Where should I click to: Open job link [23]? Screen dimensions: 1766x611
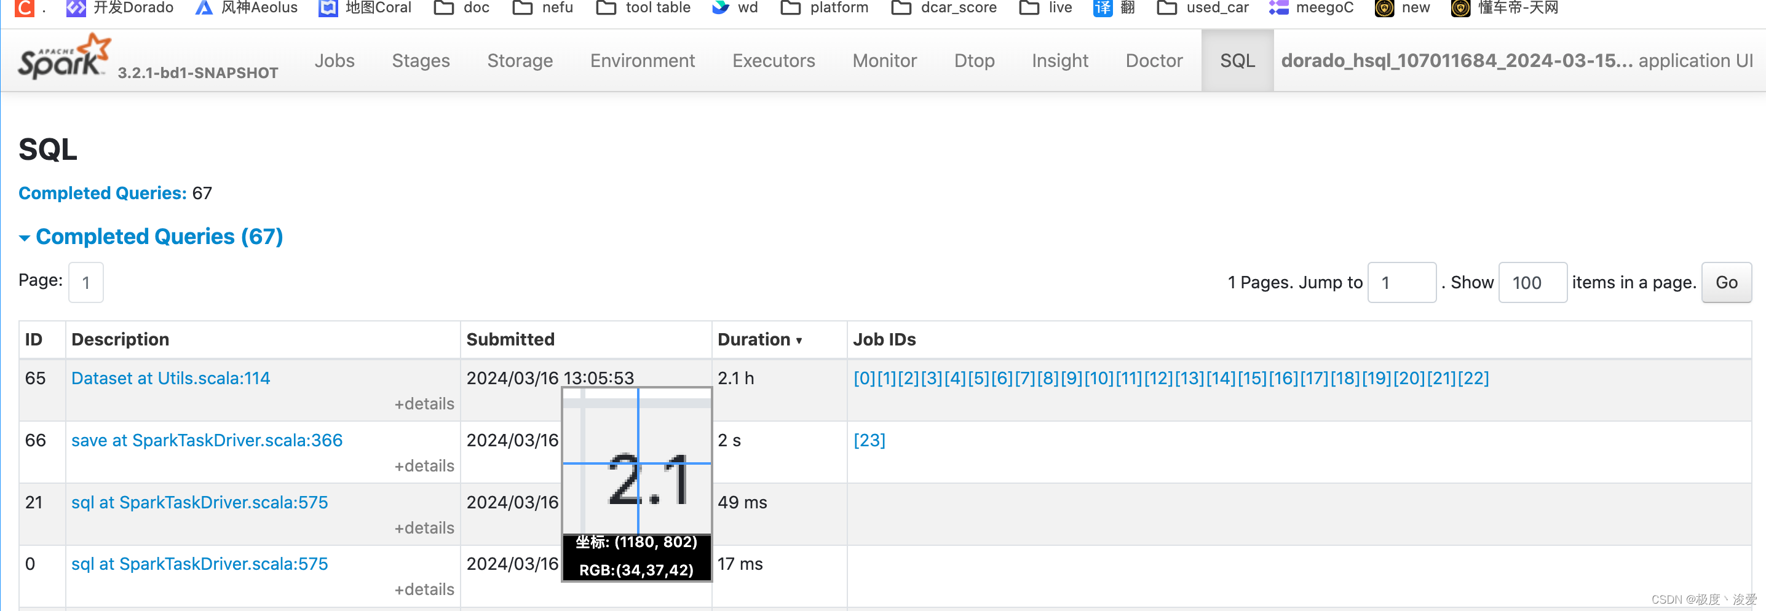coord(869,441)
